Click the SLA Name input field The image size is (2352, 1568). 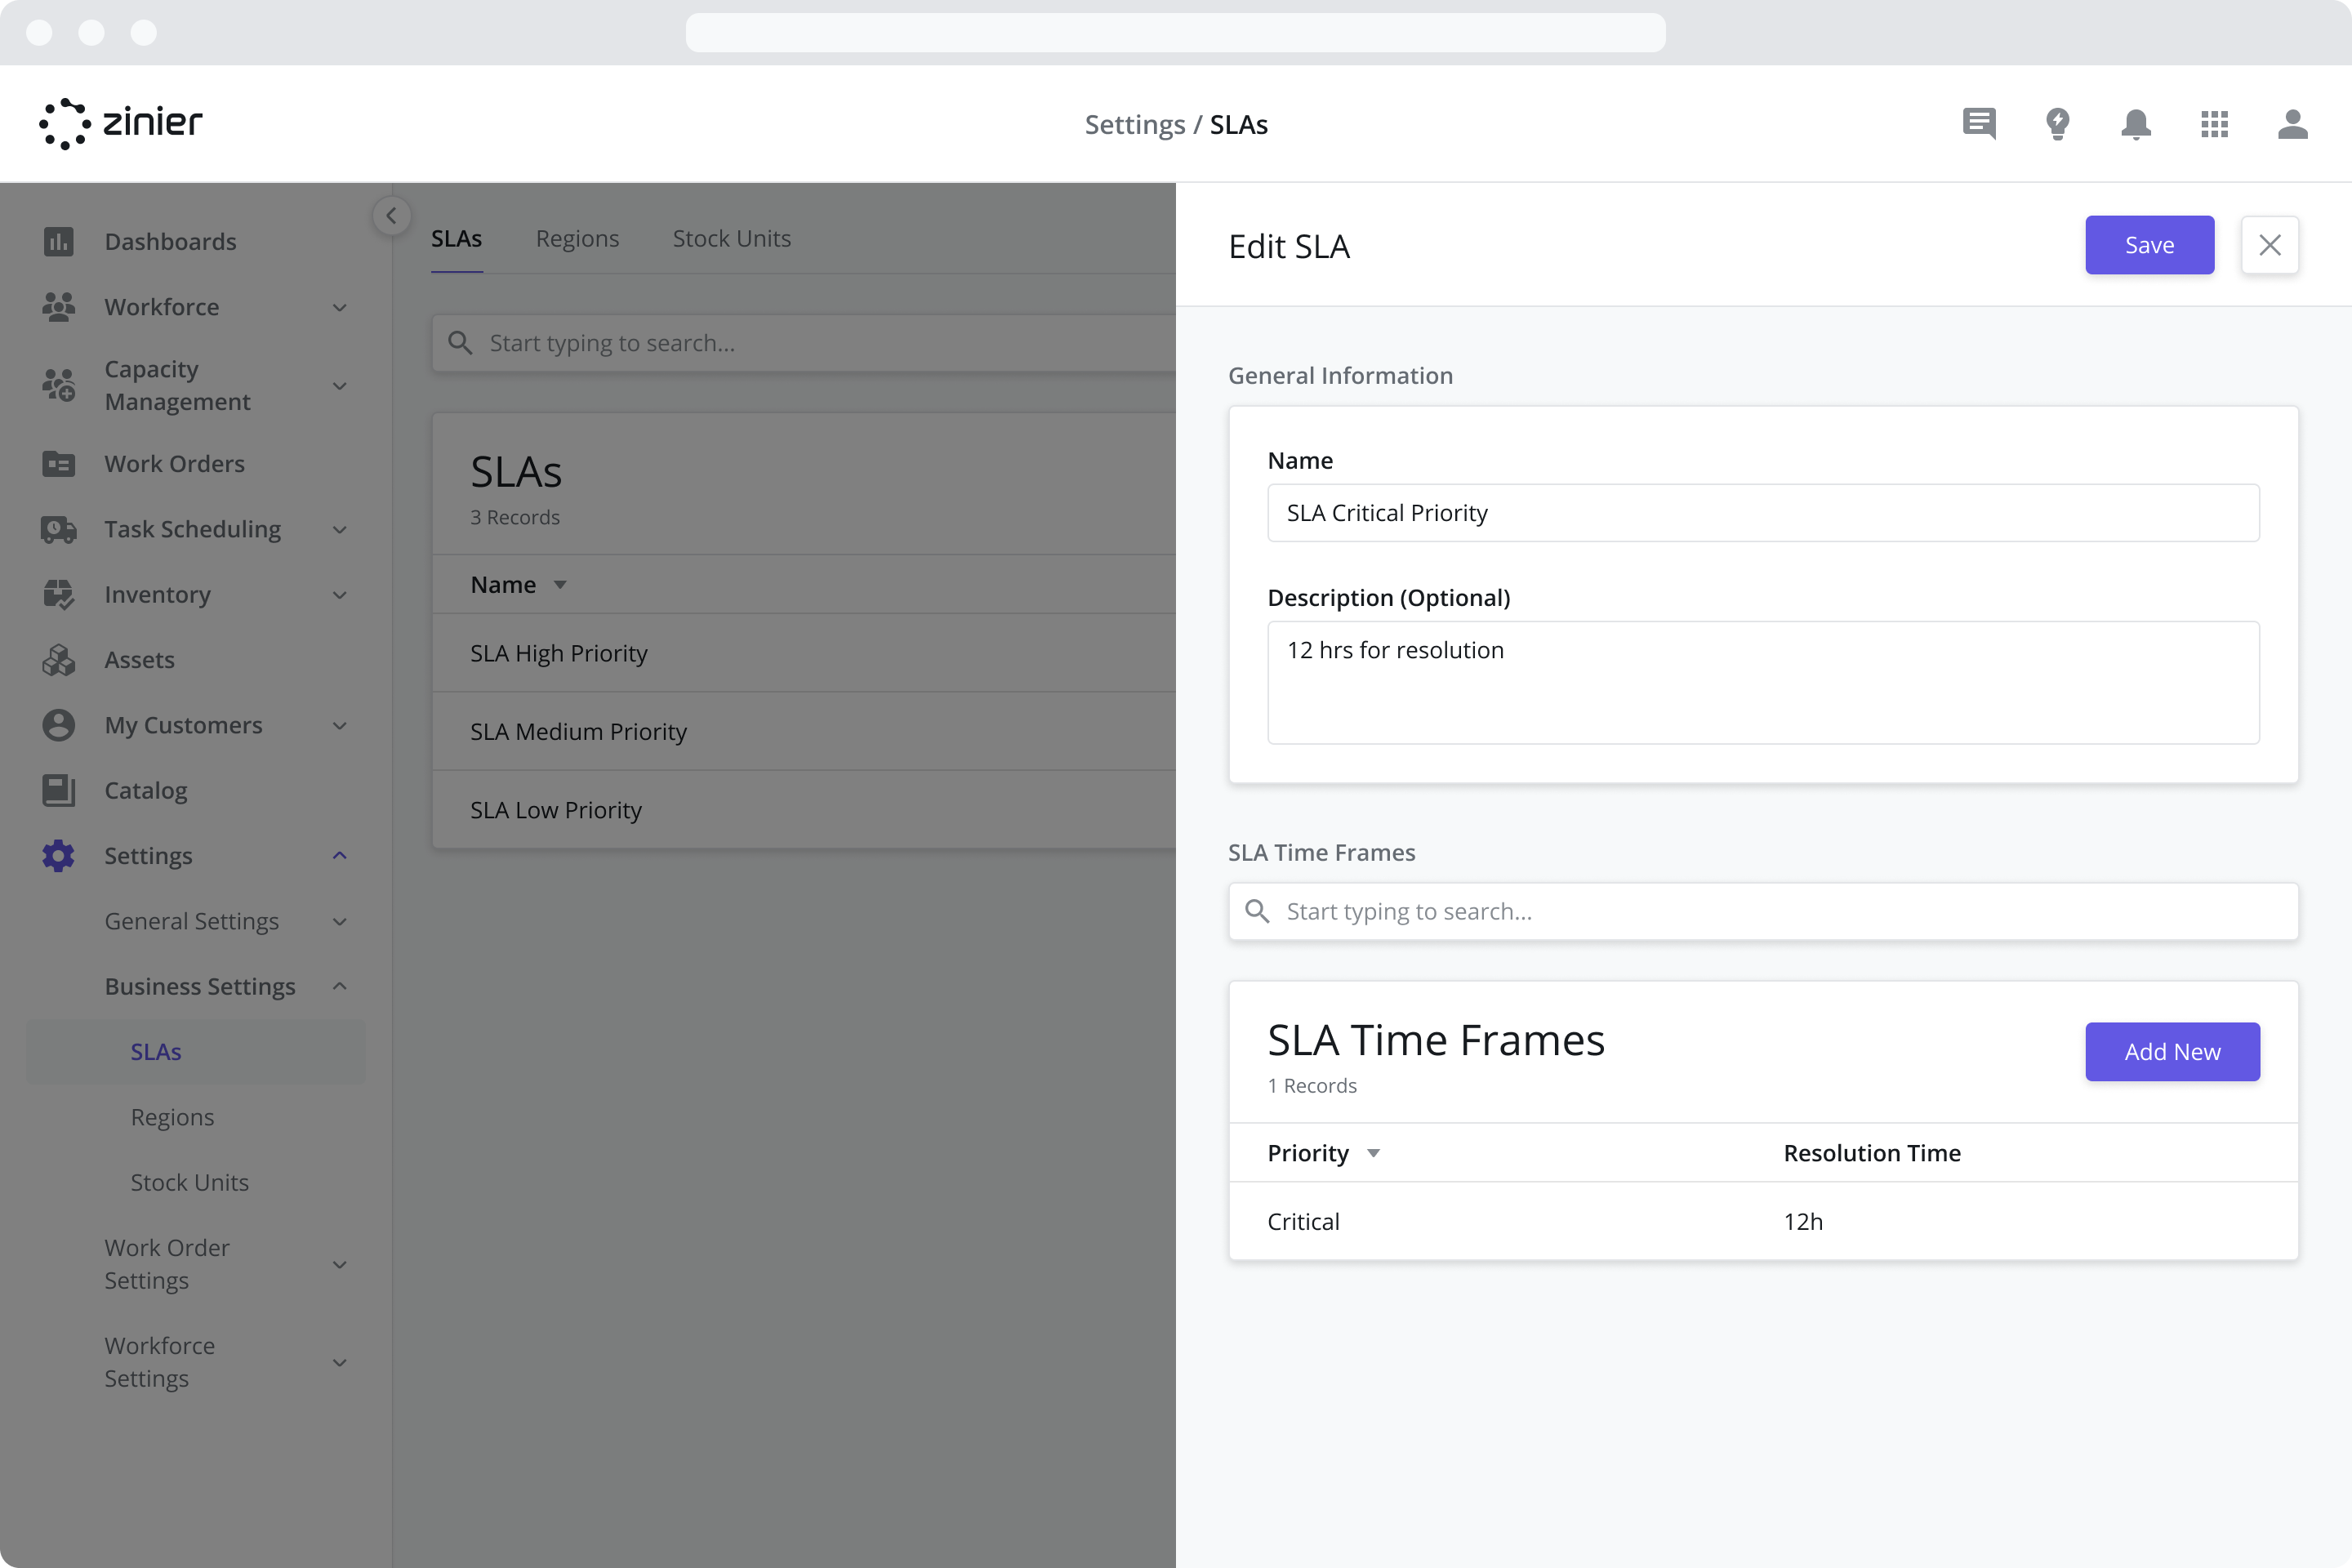click(1762, 512)
